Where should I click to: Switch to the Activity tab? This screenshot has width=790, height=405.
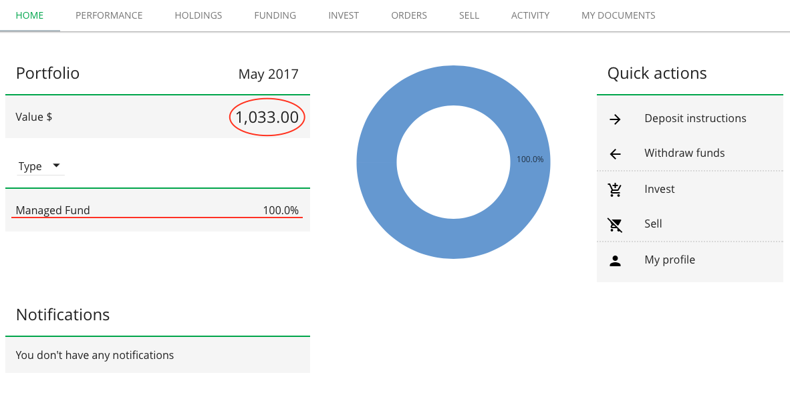pyautogui.click(x=530, y=15)
